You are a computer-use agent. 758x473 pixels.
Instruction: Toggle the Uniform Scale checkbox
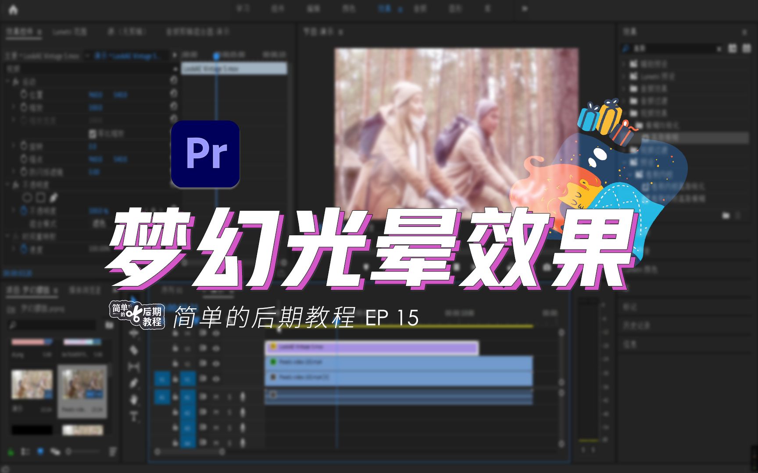[93, 133]
